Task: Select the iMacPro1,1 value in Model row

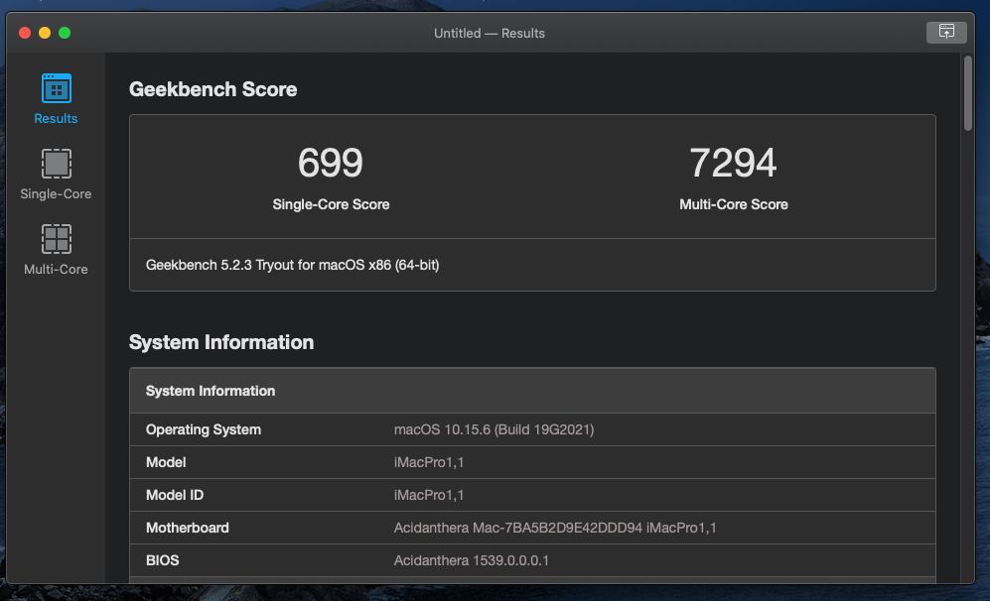Action: pos(429,462)
